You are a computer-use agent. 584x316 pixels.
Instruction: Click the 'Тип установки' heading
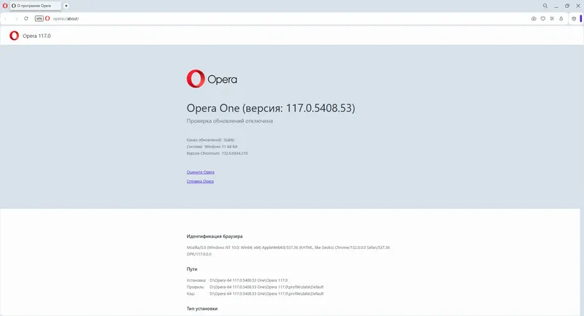click(202, 309)
